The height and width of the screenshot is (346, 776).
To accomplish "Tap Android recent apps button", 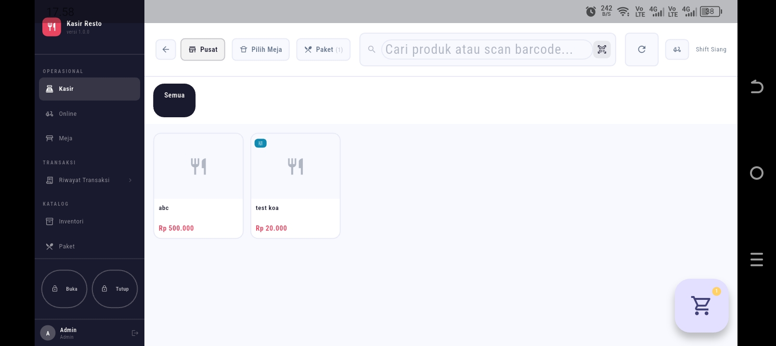I will pyautogui.click(x=757, y=259).
